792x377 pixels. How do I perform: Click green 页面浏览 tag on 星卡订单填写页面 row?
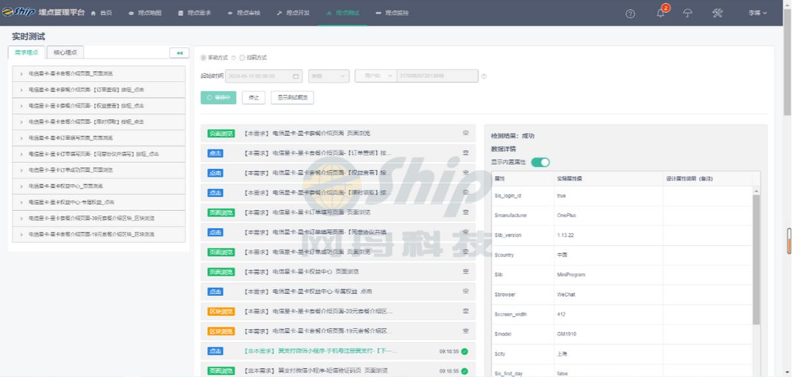coord(220,213)
